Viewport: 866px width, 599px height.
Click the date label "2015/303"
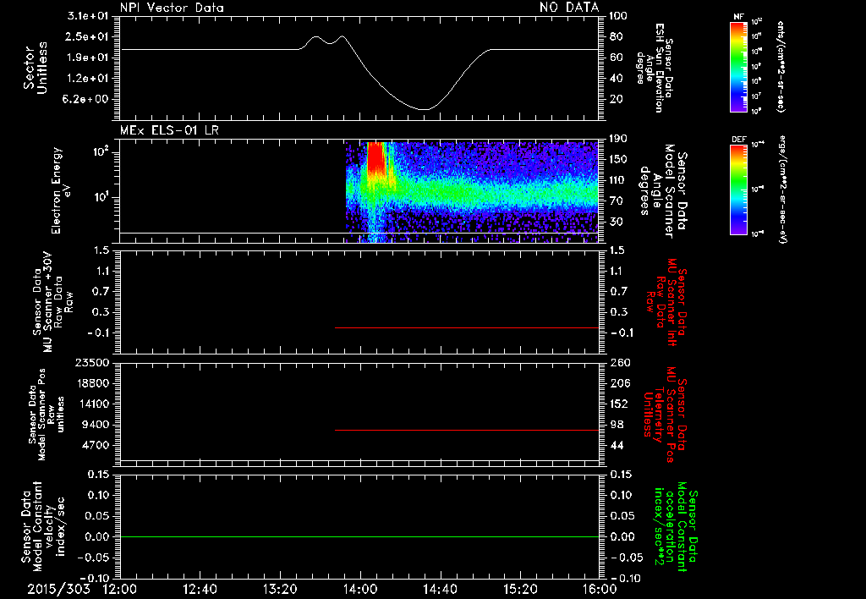(59, 589)
